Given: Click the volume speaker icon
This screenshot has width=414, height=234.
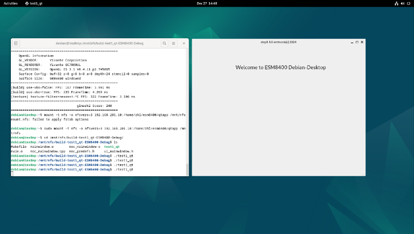Looking at the screenshot, I should click(403, 3).
